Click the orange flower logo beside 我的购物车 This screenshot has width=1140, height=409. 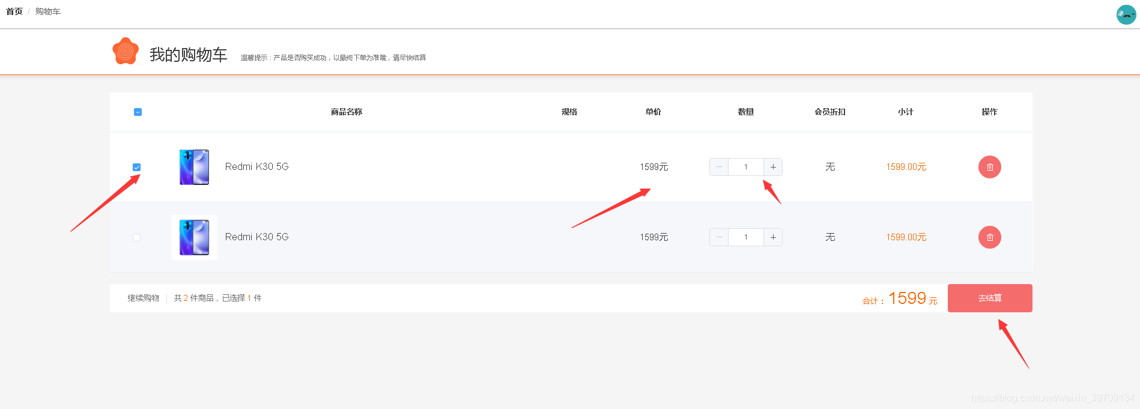(126, 51)
